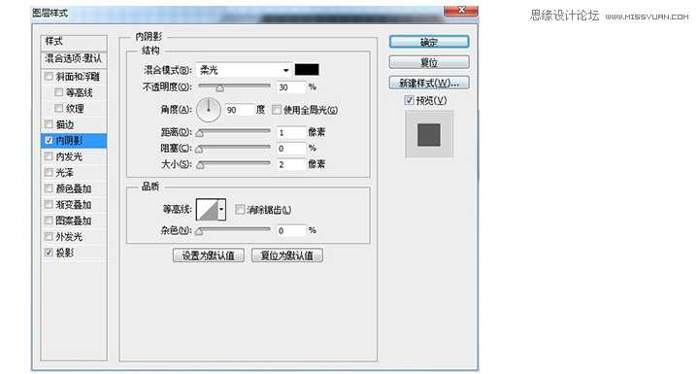Select 混合选项:默认 in the styles list
The width and height of the screenshot is (699, 374).
pos(74,58)
